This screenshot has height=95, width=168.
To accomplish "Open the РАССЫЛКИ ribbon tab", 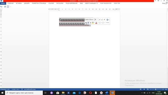I will tap(60, 3).
